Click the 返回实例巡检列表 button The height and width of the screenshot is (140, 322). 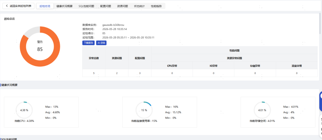18,6
